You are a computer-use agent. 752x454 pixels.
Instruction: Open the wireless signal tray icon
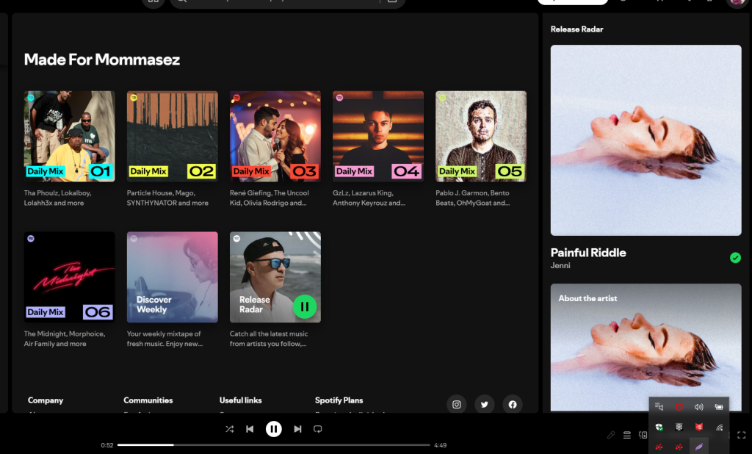(x=719, y=427)
